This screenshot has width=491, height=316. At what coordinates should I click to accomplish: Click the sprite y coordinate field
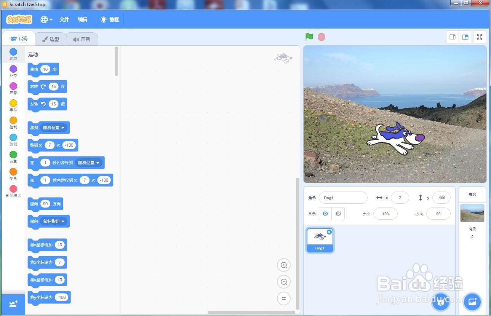(x=441, y=198)
